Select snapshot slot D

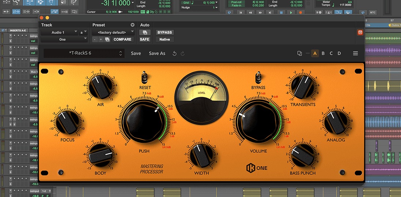[x=339, y=53]
